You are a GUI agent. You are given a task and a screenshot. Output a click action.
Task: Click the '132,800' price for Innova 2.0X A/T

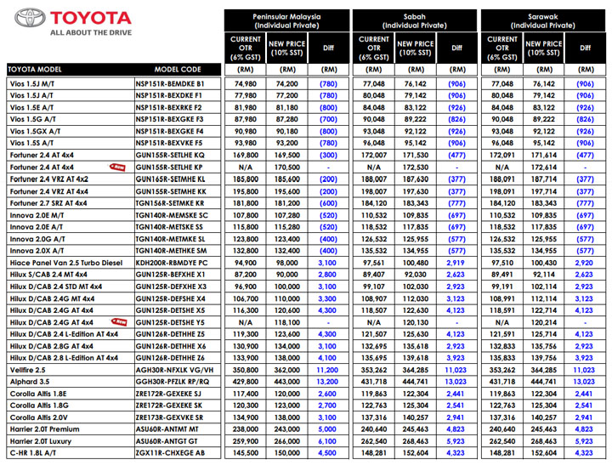[246, 251]
